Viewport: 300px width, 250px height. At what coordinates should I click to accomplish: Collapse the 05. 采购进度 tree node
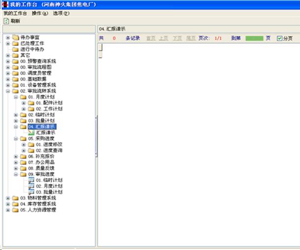(16, 139)
